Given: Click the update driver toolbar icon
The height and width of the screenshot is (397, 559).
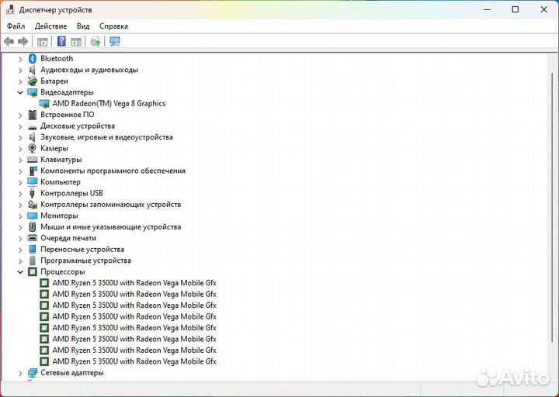Looking at the screenshot, I should pos(95,41).
